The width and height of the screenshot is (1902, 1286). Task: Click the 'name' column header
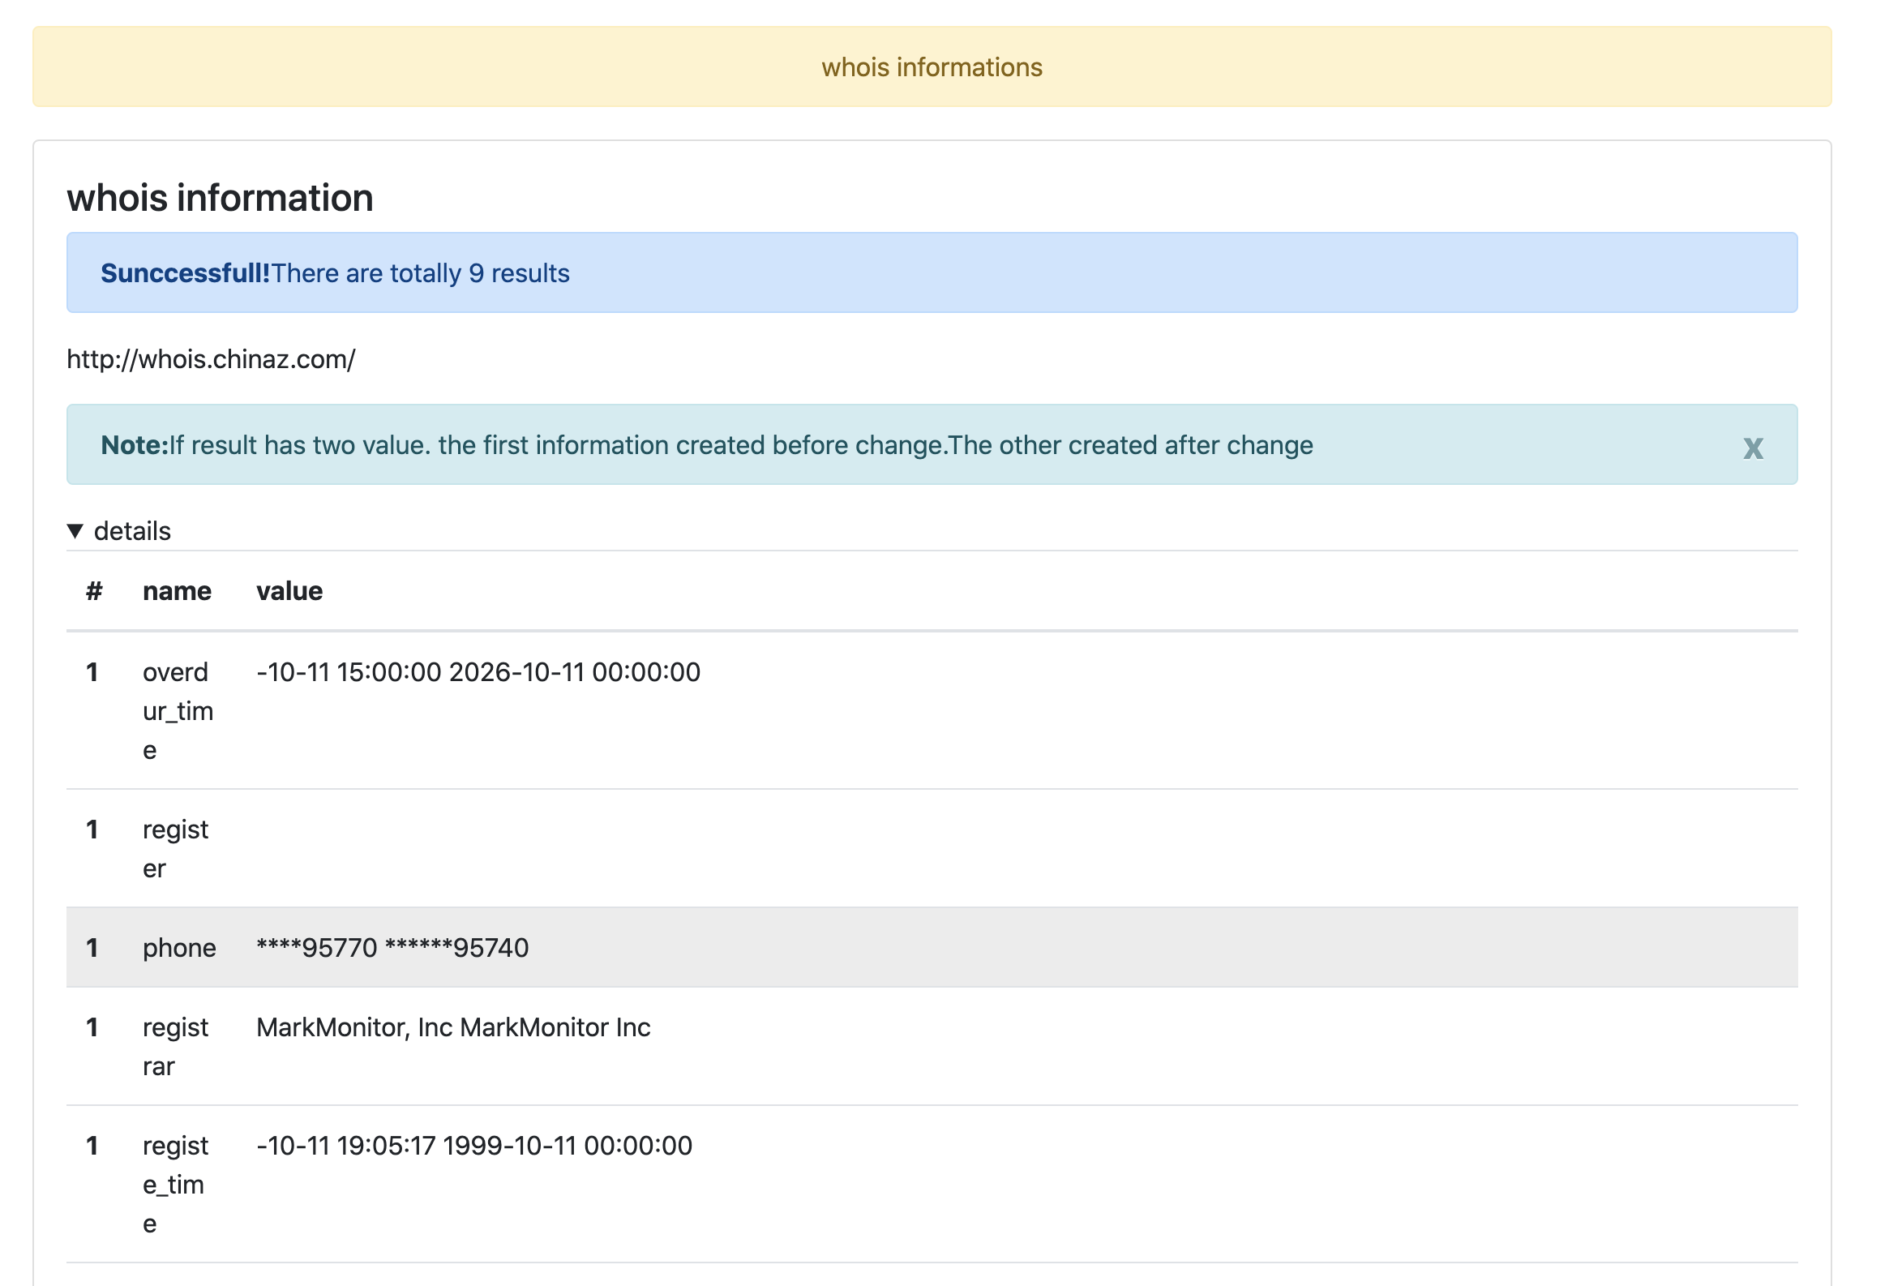click(177, 591)
